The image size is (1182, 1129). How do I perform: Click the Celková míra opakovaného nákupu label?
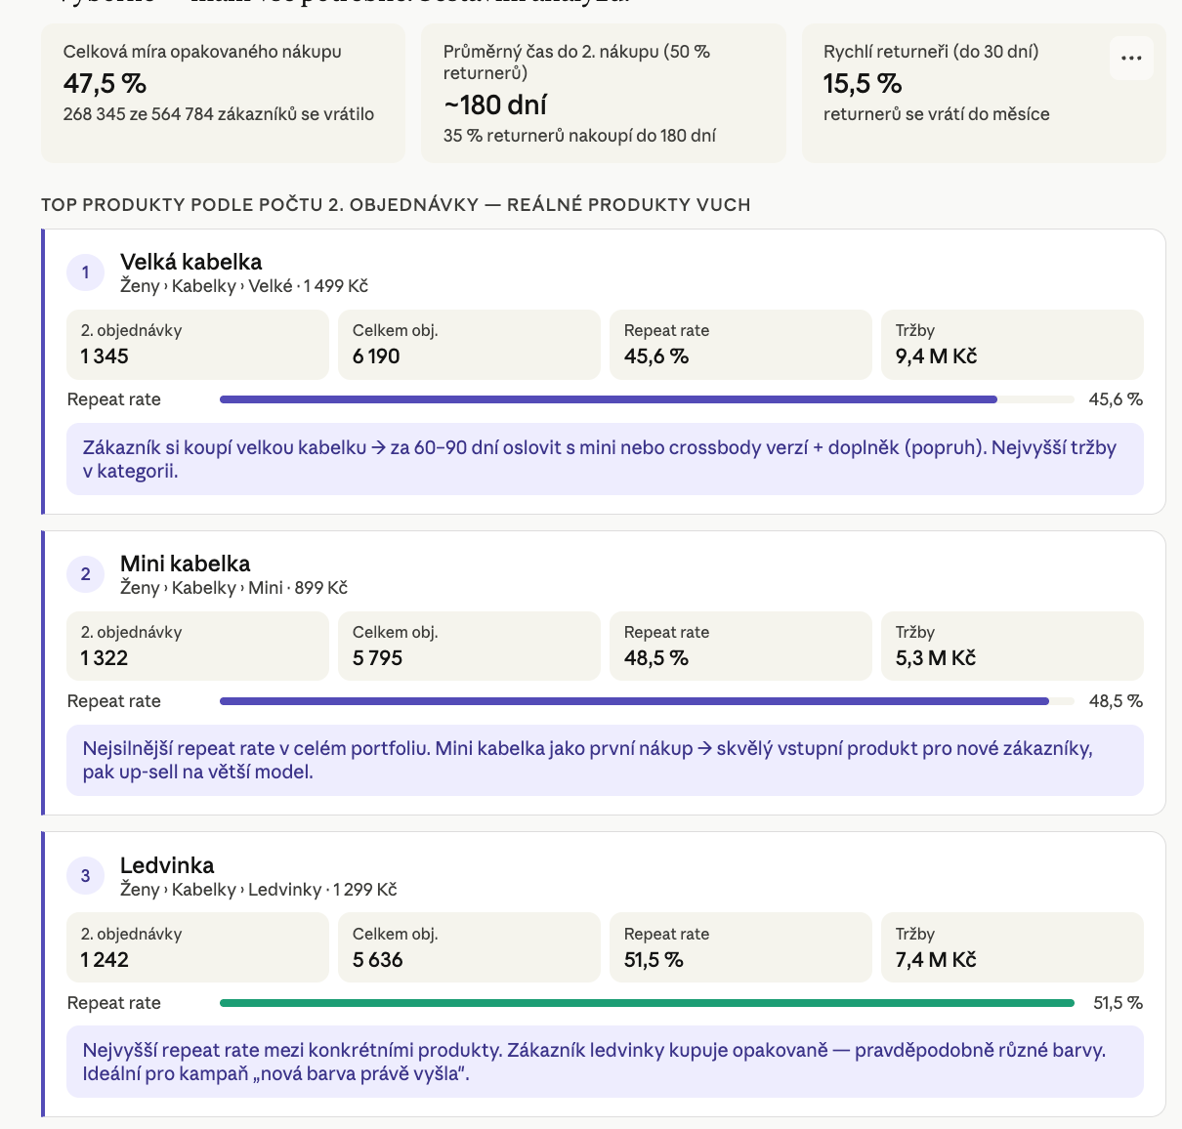(202, 52)
